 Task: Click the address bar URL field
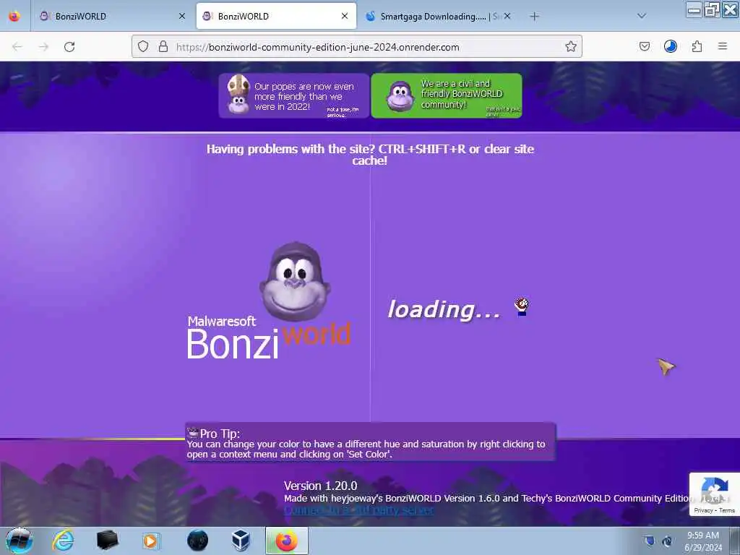coord(357,47)
